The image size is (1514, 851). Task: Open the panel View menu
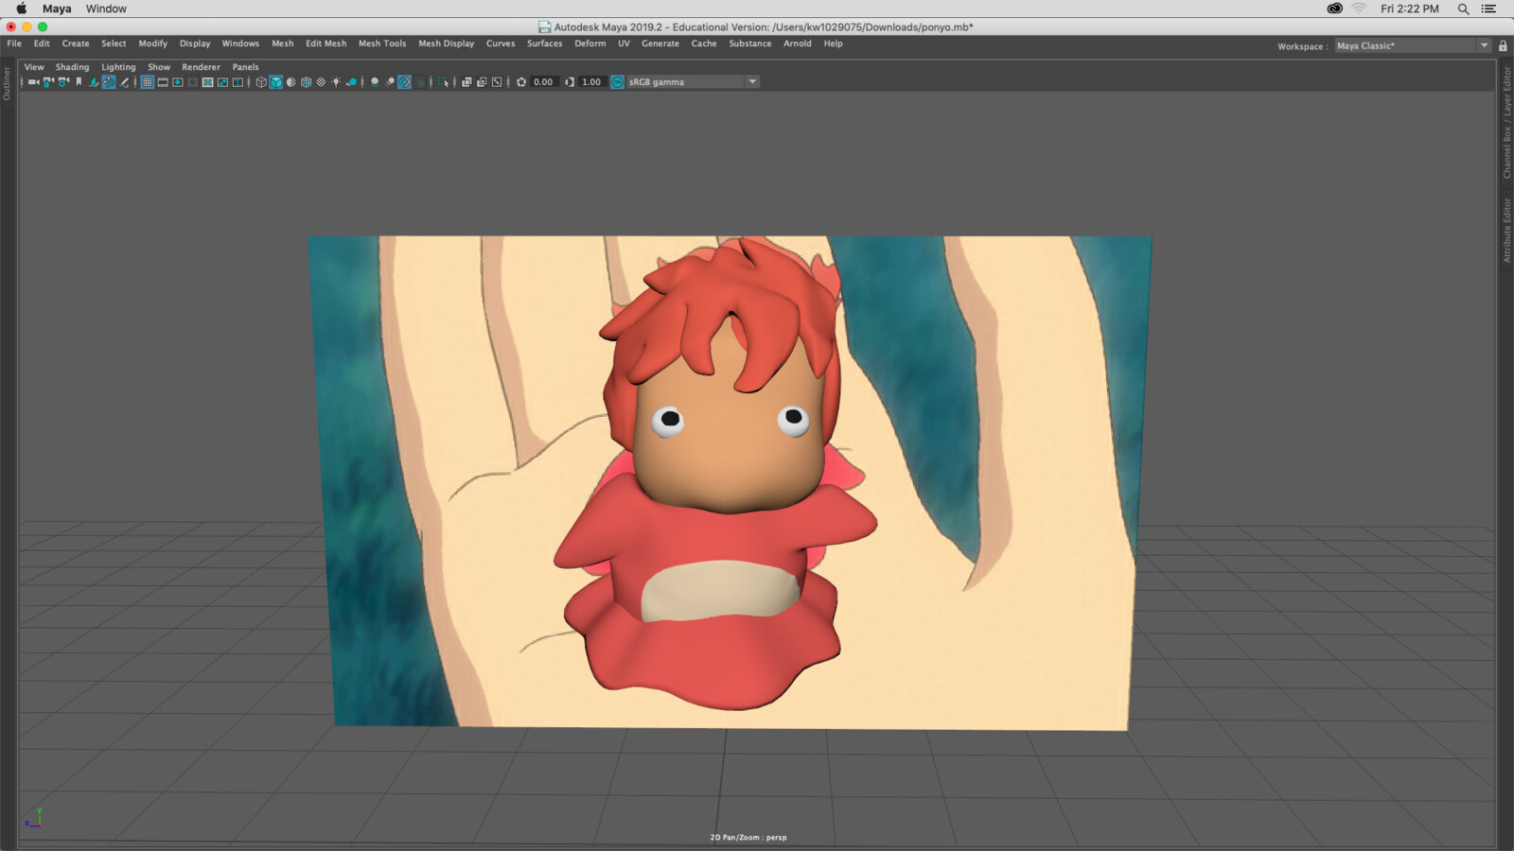tap(34, 67)
